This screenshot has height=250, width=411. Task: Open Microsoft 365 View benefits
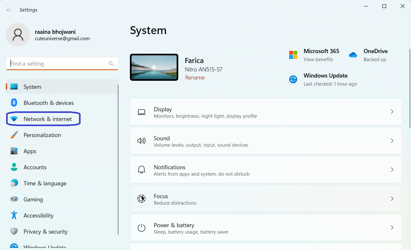318,60
